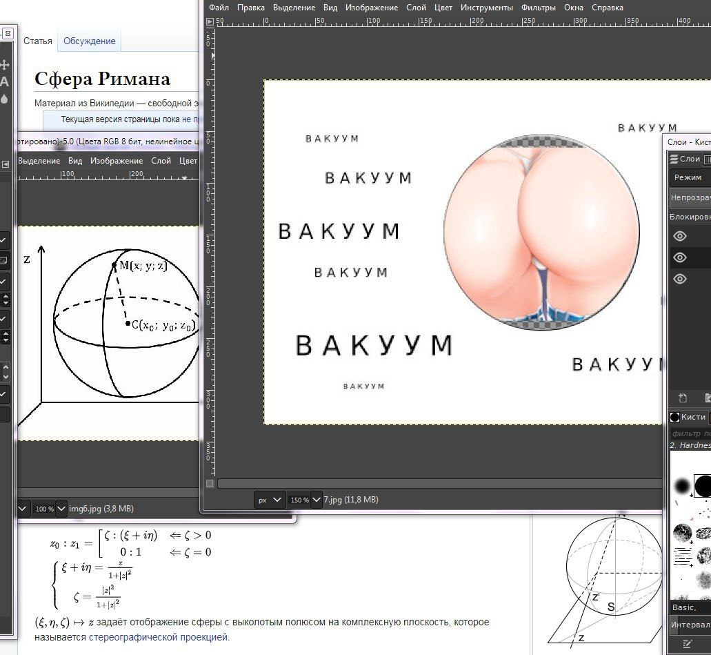Follow the стереографической проекцией link

[x=158, y=637]
